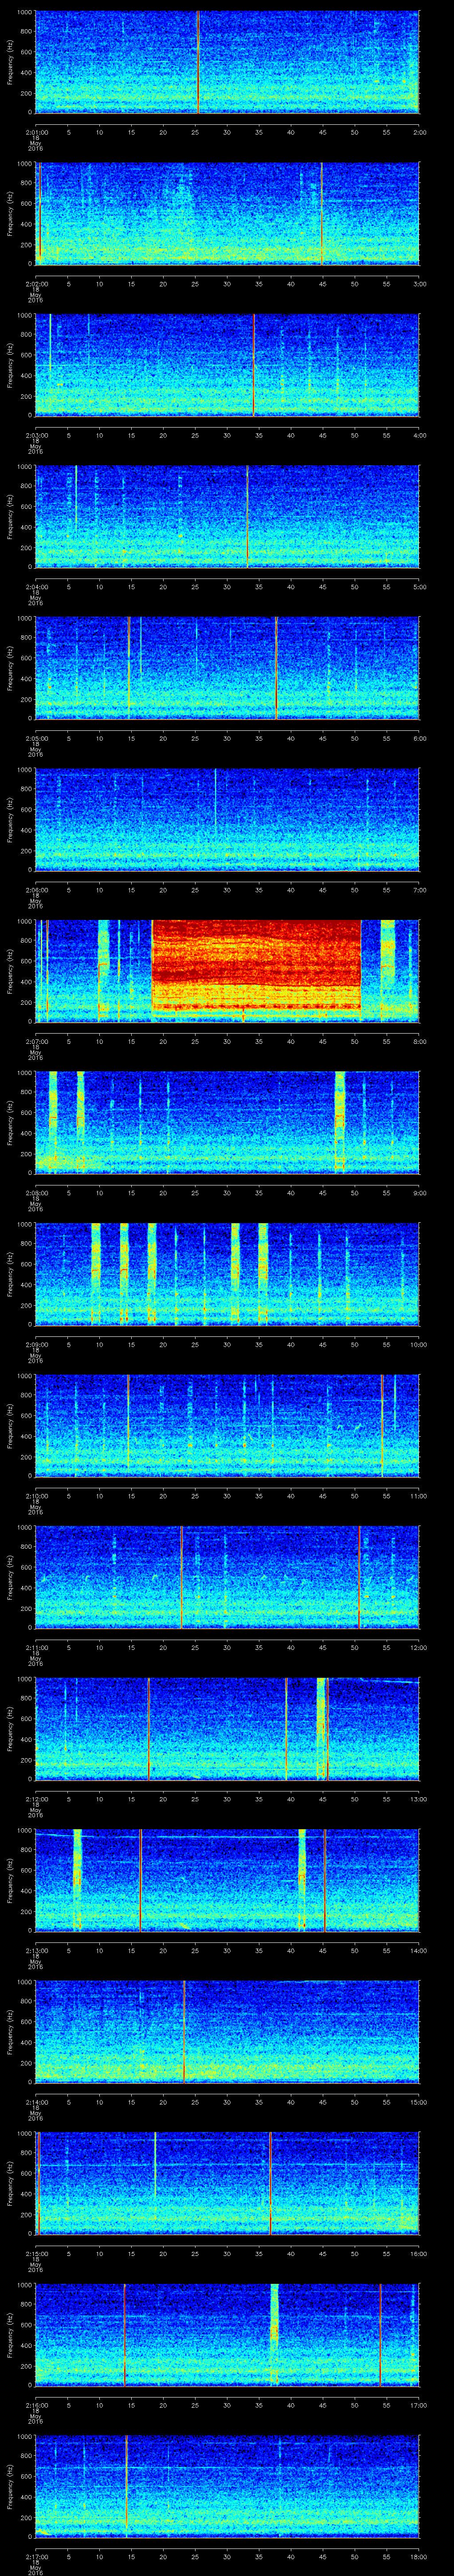Image resolution: width=454 pixels, height=2576 pixels.
Task: Click 'Frequency (Hz)' axis label of the 2:01:00 panel
Action: tap(10, 62)
